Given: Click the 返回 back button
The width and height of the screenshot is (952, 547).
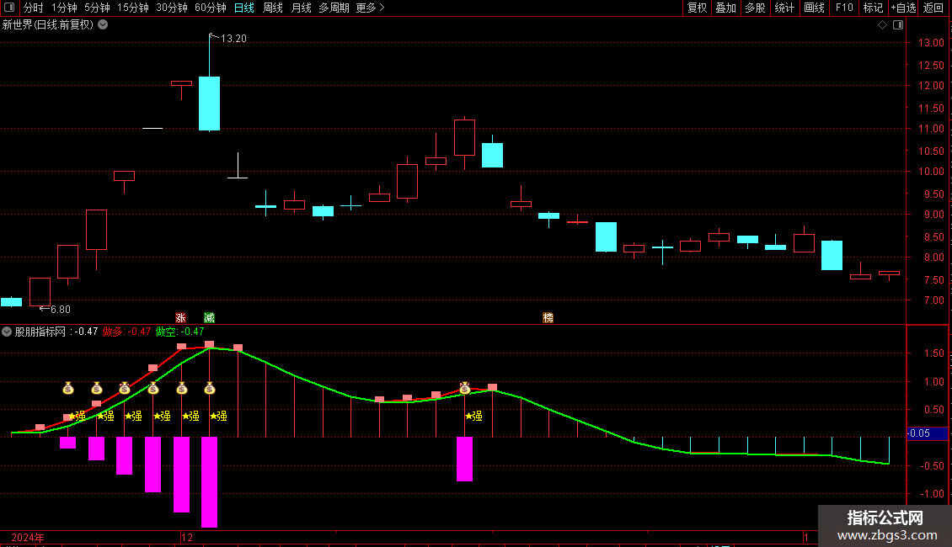Looking at the screenshot, I should coord(933,8).
